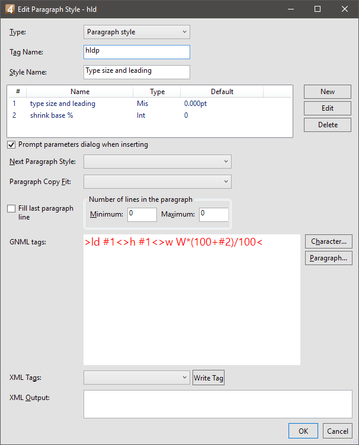Image resolution: width=359 pixels, height=445 pixels.
Task: Select the 'shrink base %' parameter row
Action: click(x=150, y=115)
